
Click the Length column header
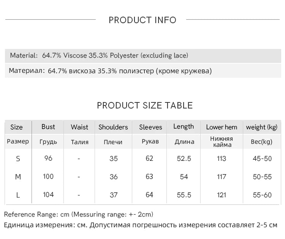coord(184,127)
